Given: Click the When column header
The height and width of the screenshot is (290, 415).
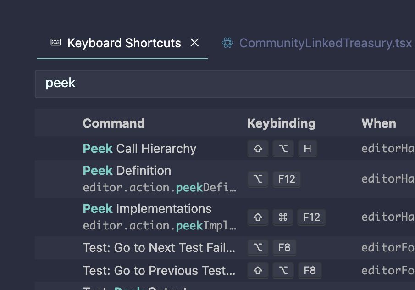Looking at the screenshot, I should 379,123.
